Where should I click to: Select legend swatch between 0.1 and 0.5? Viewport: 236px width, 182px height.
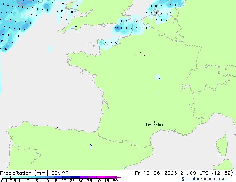tap(6, 177)
